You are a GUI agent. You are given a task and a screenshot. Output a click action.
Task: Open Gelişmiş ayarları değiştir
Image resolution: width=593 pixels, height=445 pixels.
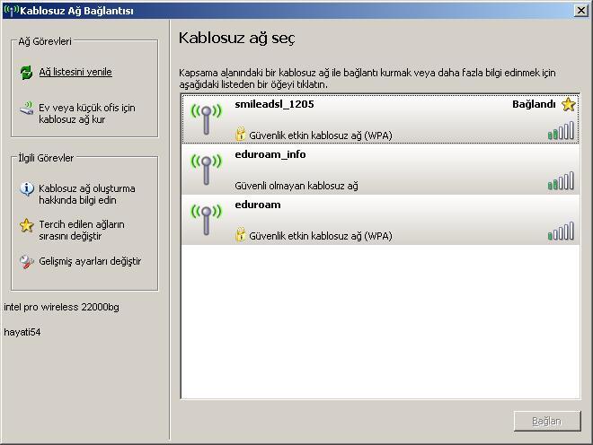(x=90, y=261)
